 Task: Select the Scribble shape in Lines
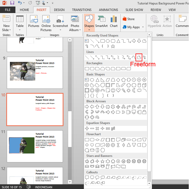click(x=144, y=57)
